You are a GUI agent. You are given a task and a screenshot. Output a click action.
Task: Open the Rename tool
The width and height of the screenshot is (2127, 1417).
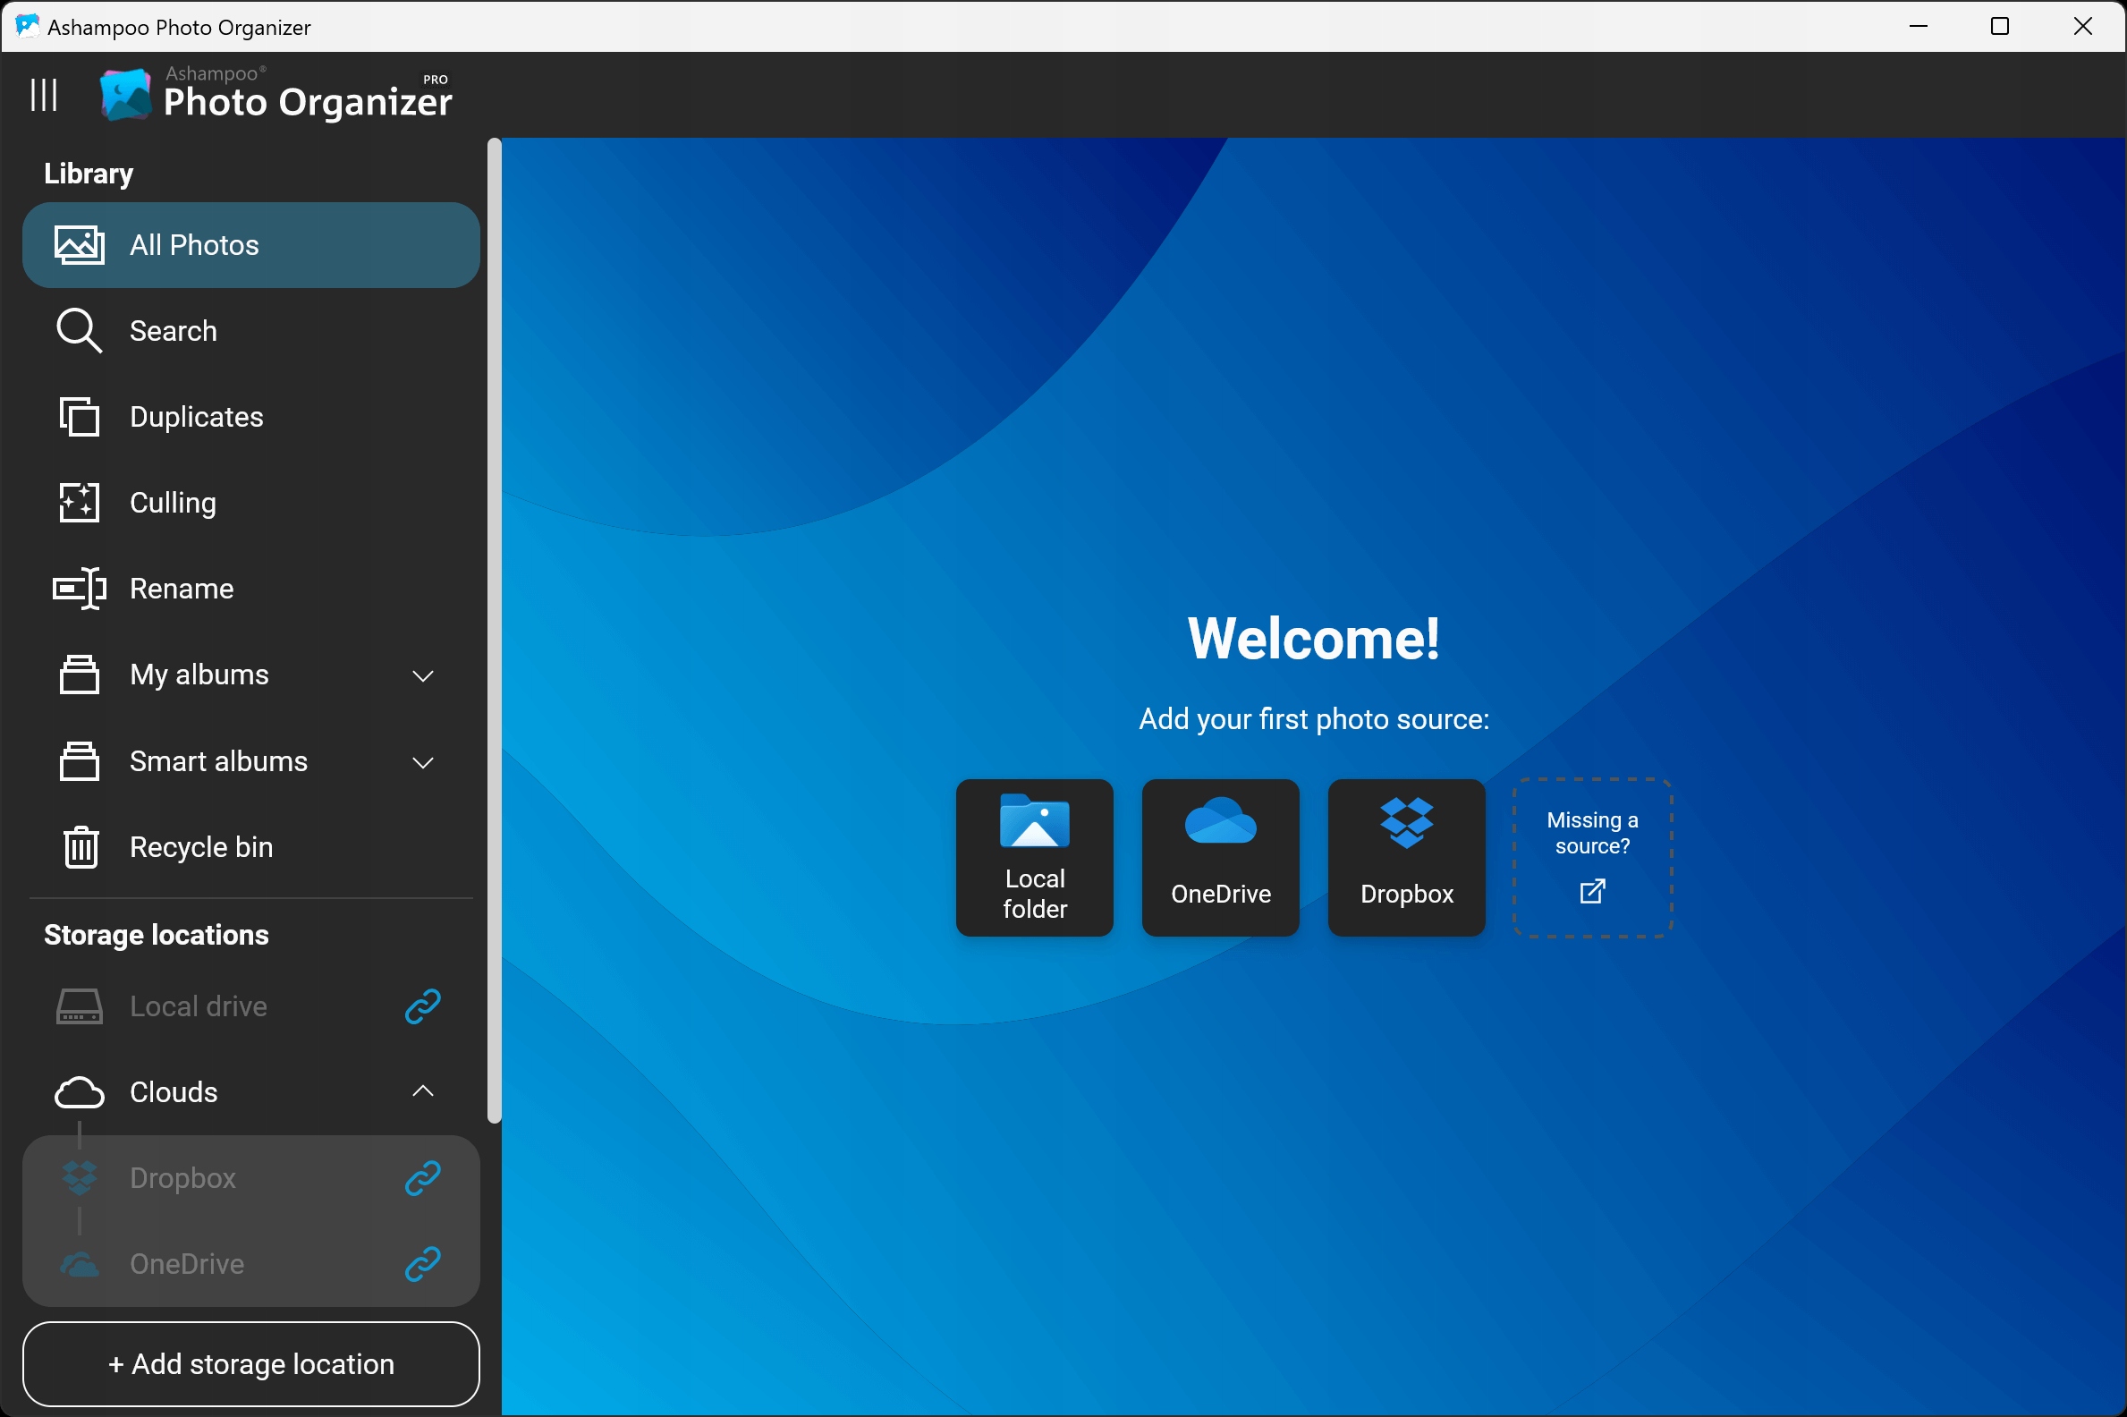pos(181,589)
